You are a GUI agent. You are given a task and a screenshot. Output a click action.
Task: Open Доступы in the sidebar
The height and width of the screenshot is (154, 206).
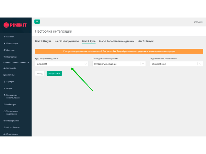(10, 50)
